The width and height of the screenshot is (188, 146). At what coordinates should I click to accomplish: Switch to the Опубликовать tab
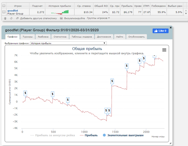click(x=136, y=37)
